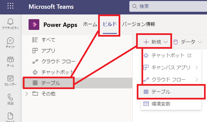The image size is (207, 122).
Task: Click external-link icon beside チャットボット
Action: pos(189,55)
